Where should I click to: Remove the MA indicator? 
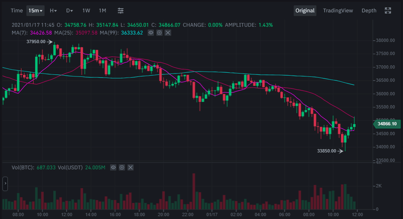(168, 33)
